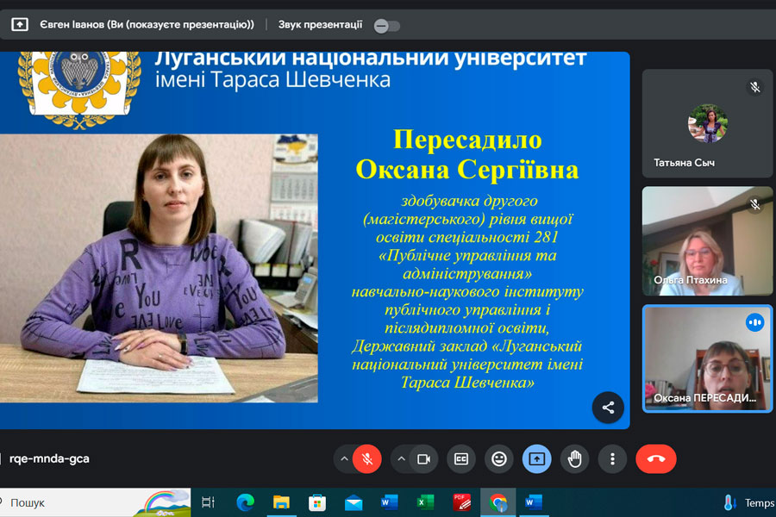Leave the call with the red button
The image size is (776, 517).
655,459
